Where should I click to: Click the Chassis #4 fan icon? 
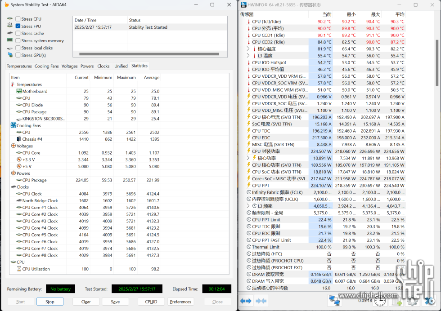[19, 139]
